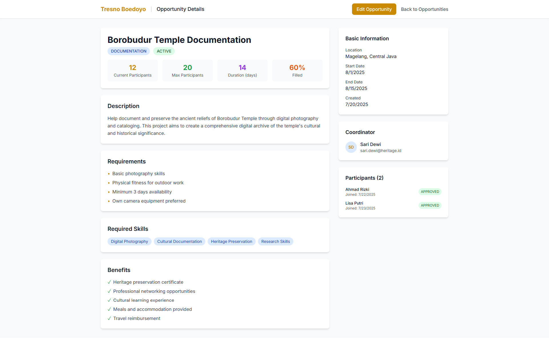Click the DOCUMENTATION category badge
Image resolution: width=549 pixels, height=338 pixels.
128,51
